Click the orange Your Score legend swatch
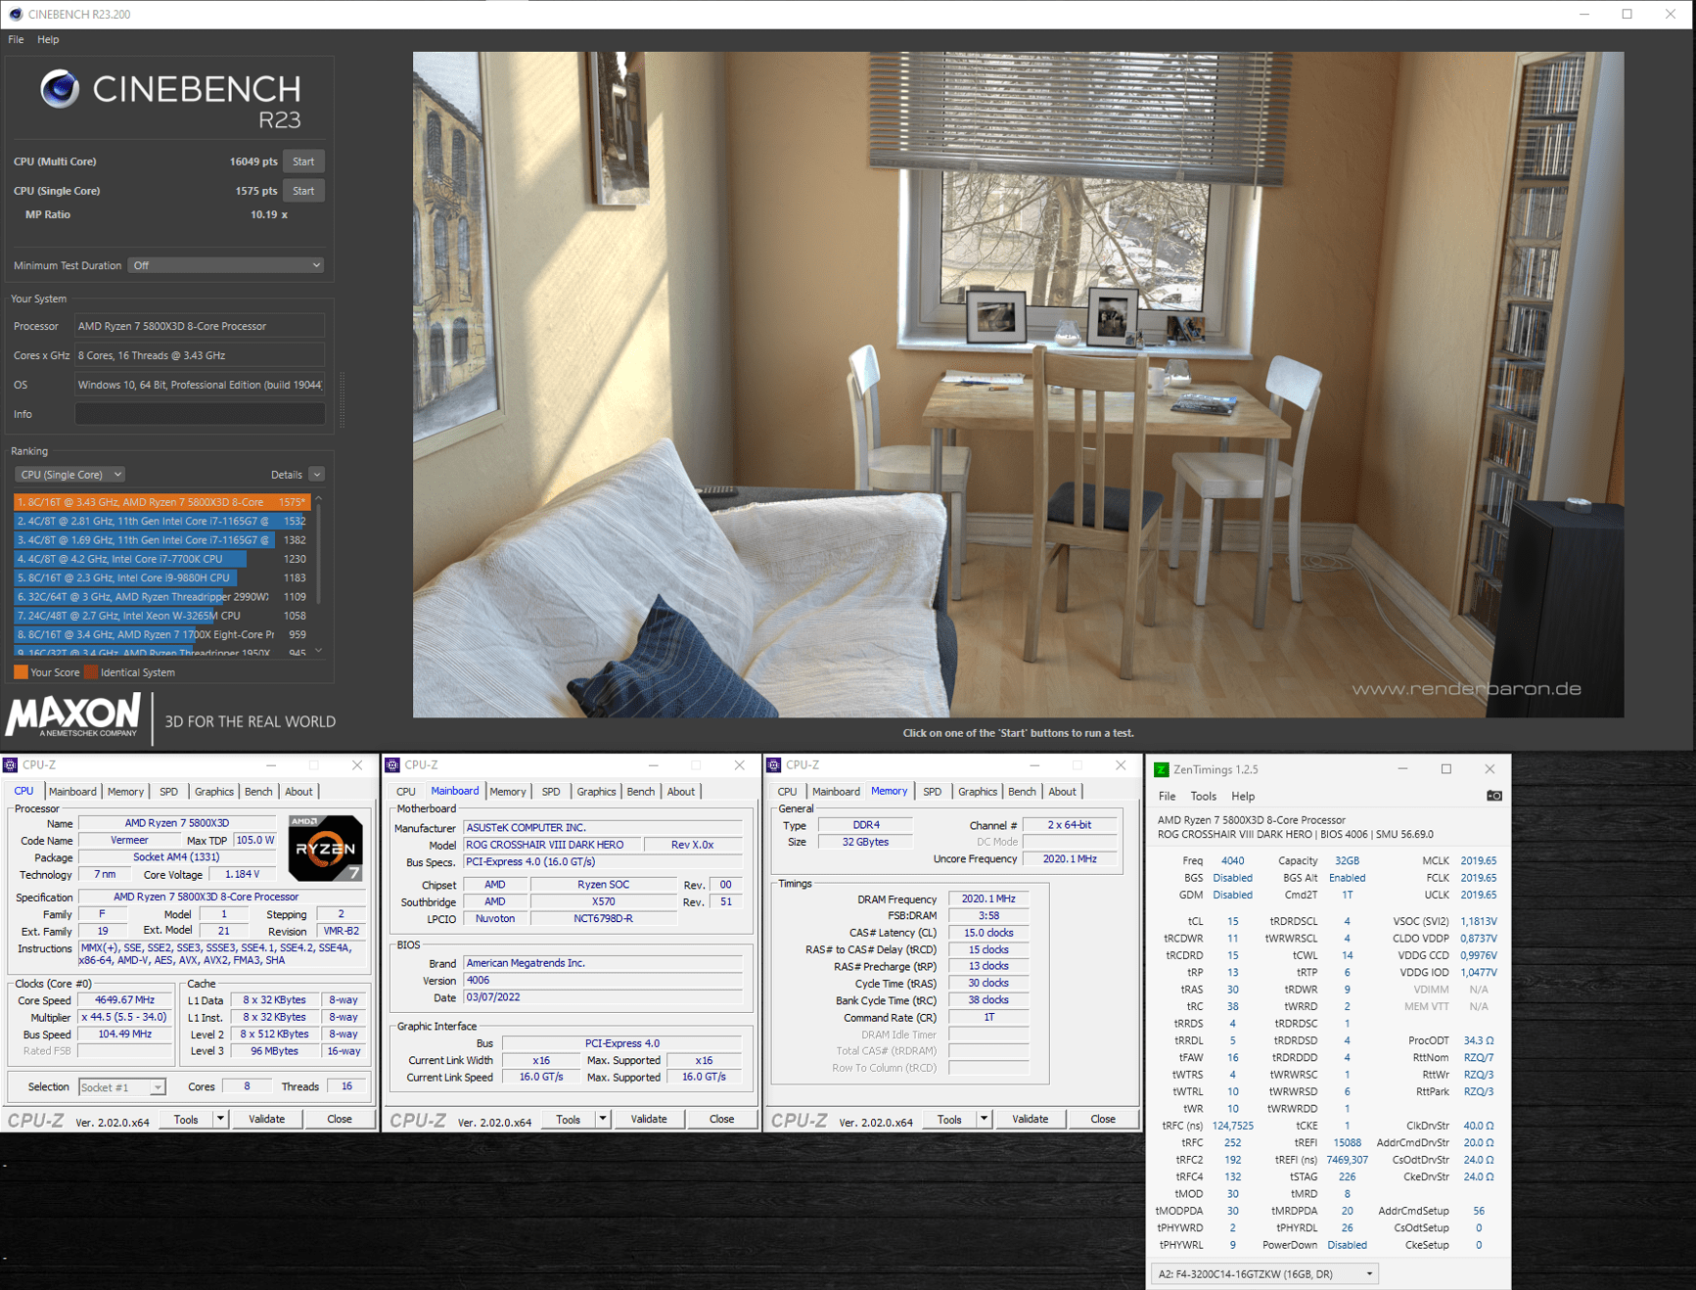Image resolution: width=1696 pixels, height=1290 pixels. click(x=21, y=672)
